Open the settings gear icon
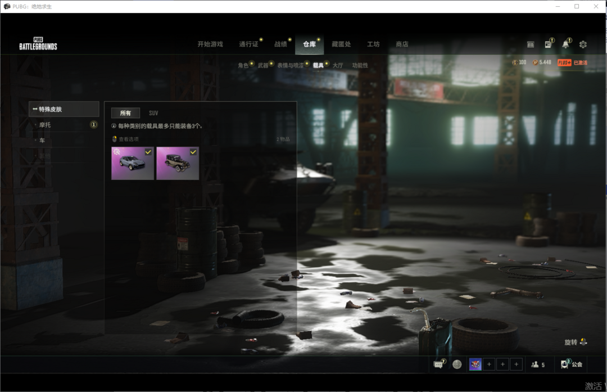Image resolution: width=607 pixels, height=392 pixels. [583, 44]
